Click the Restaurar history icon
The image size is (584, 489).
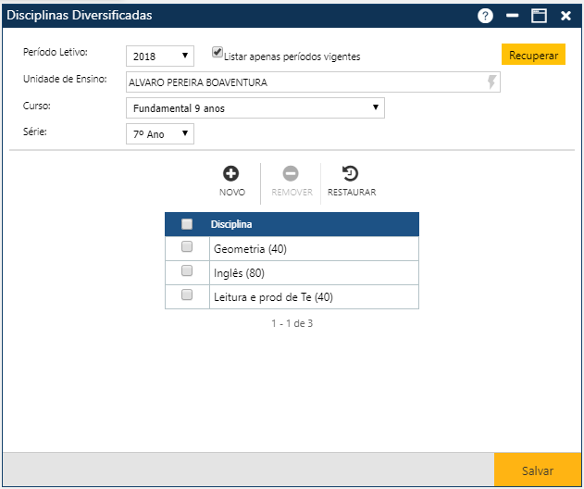[351, 173]
